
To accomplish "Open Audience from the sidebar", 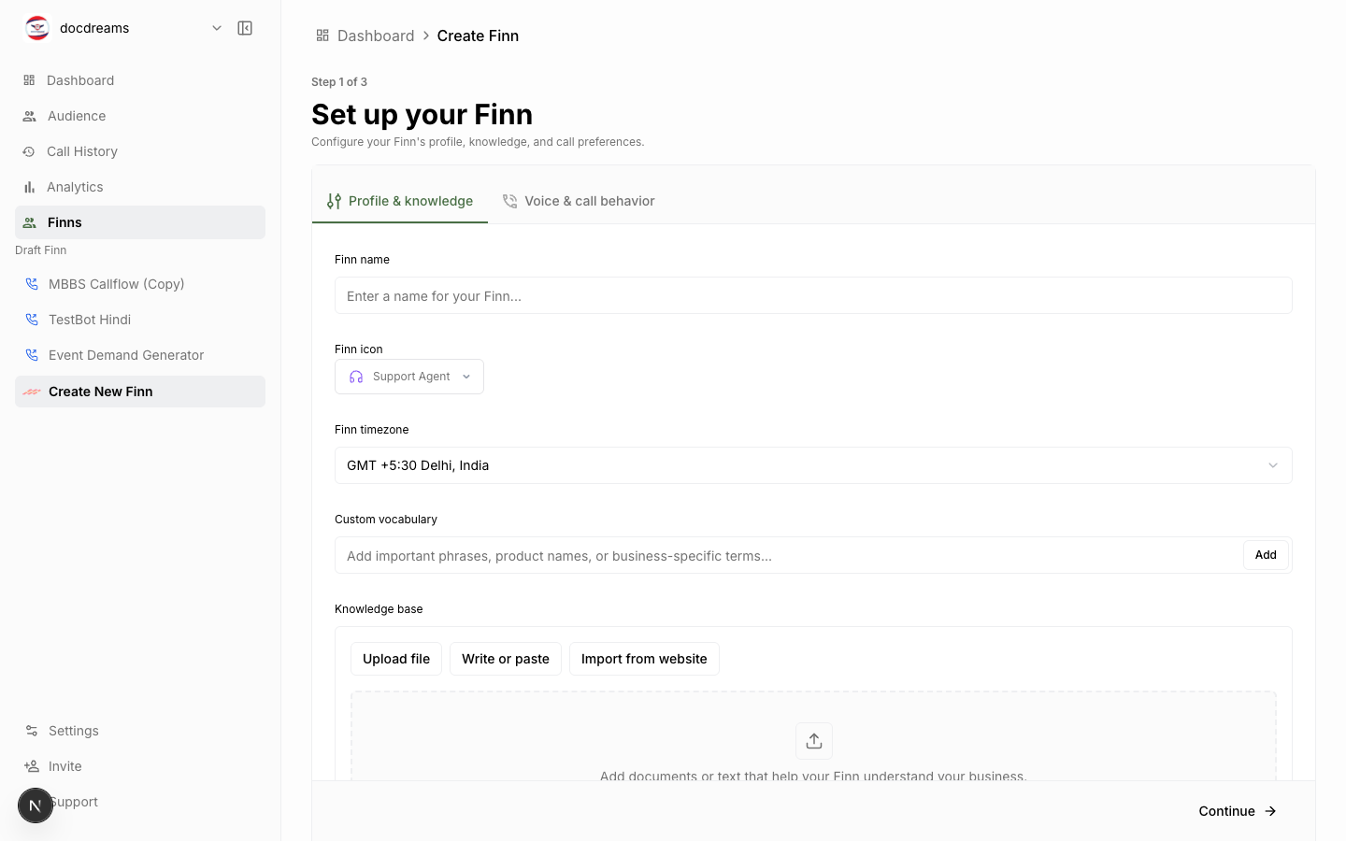I will 140,116.
